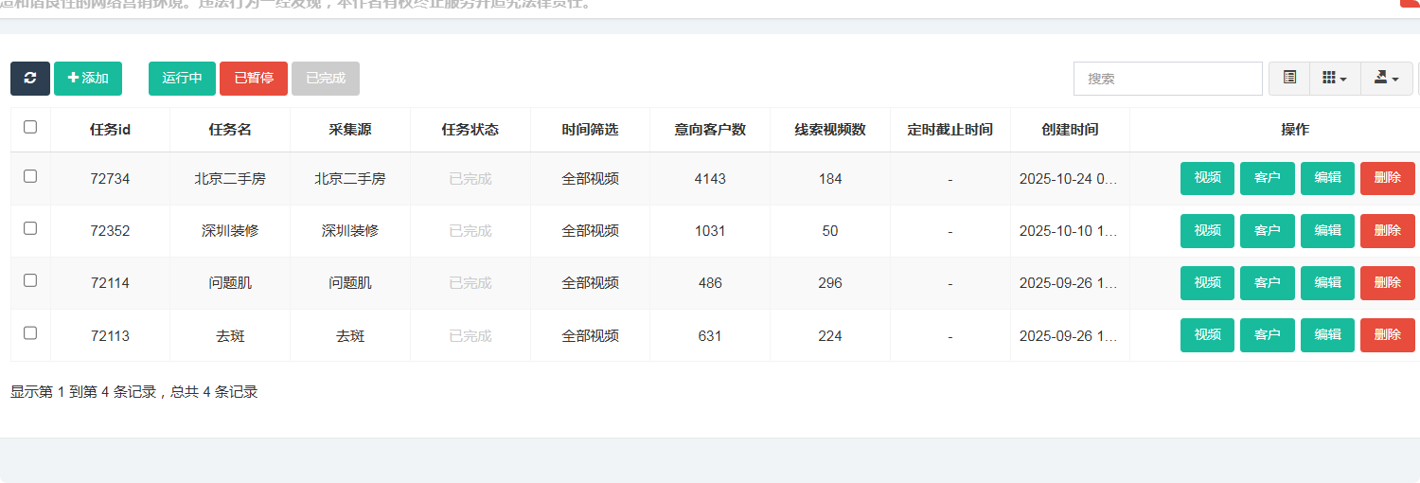Click 线索视频数 column header

click(830, 130)
